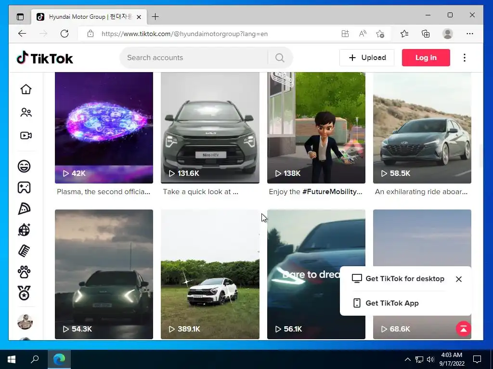Open the sedan video with 58.5K views
The width and height of the screenshot is (493, 369).
tap(422, 128)
